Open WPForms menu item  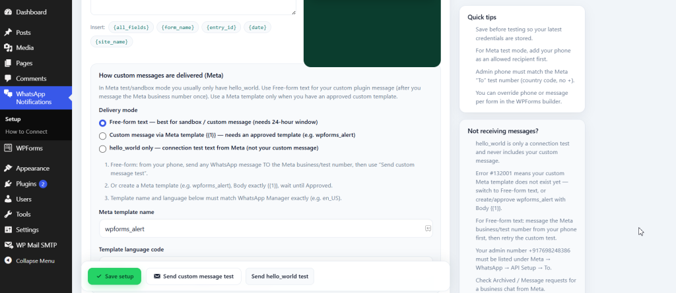pyautogui.click(x=36, y=148)
